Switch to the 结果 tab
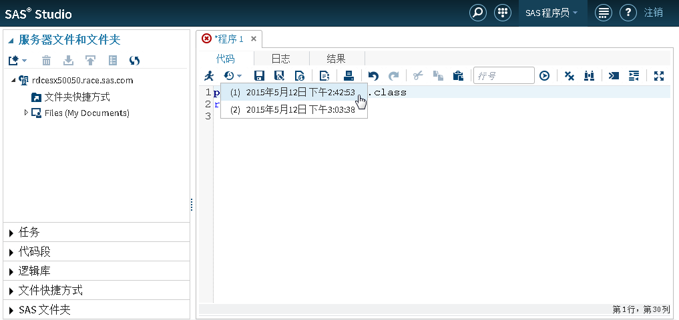Image resolution: width=679 pixels, height=320 pixels. click(x=336, y=59)
